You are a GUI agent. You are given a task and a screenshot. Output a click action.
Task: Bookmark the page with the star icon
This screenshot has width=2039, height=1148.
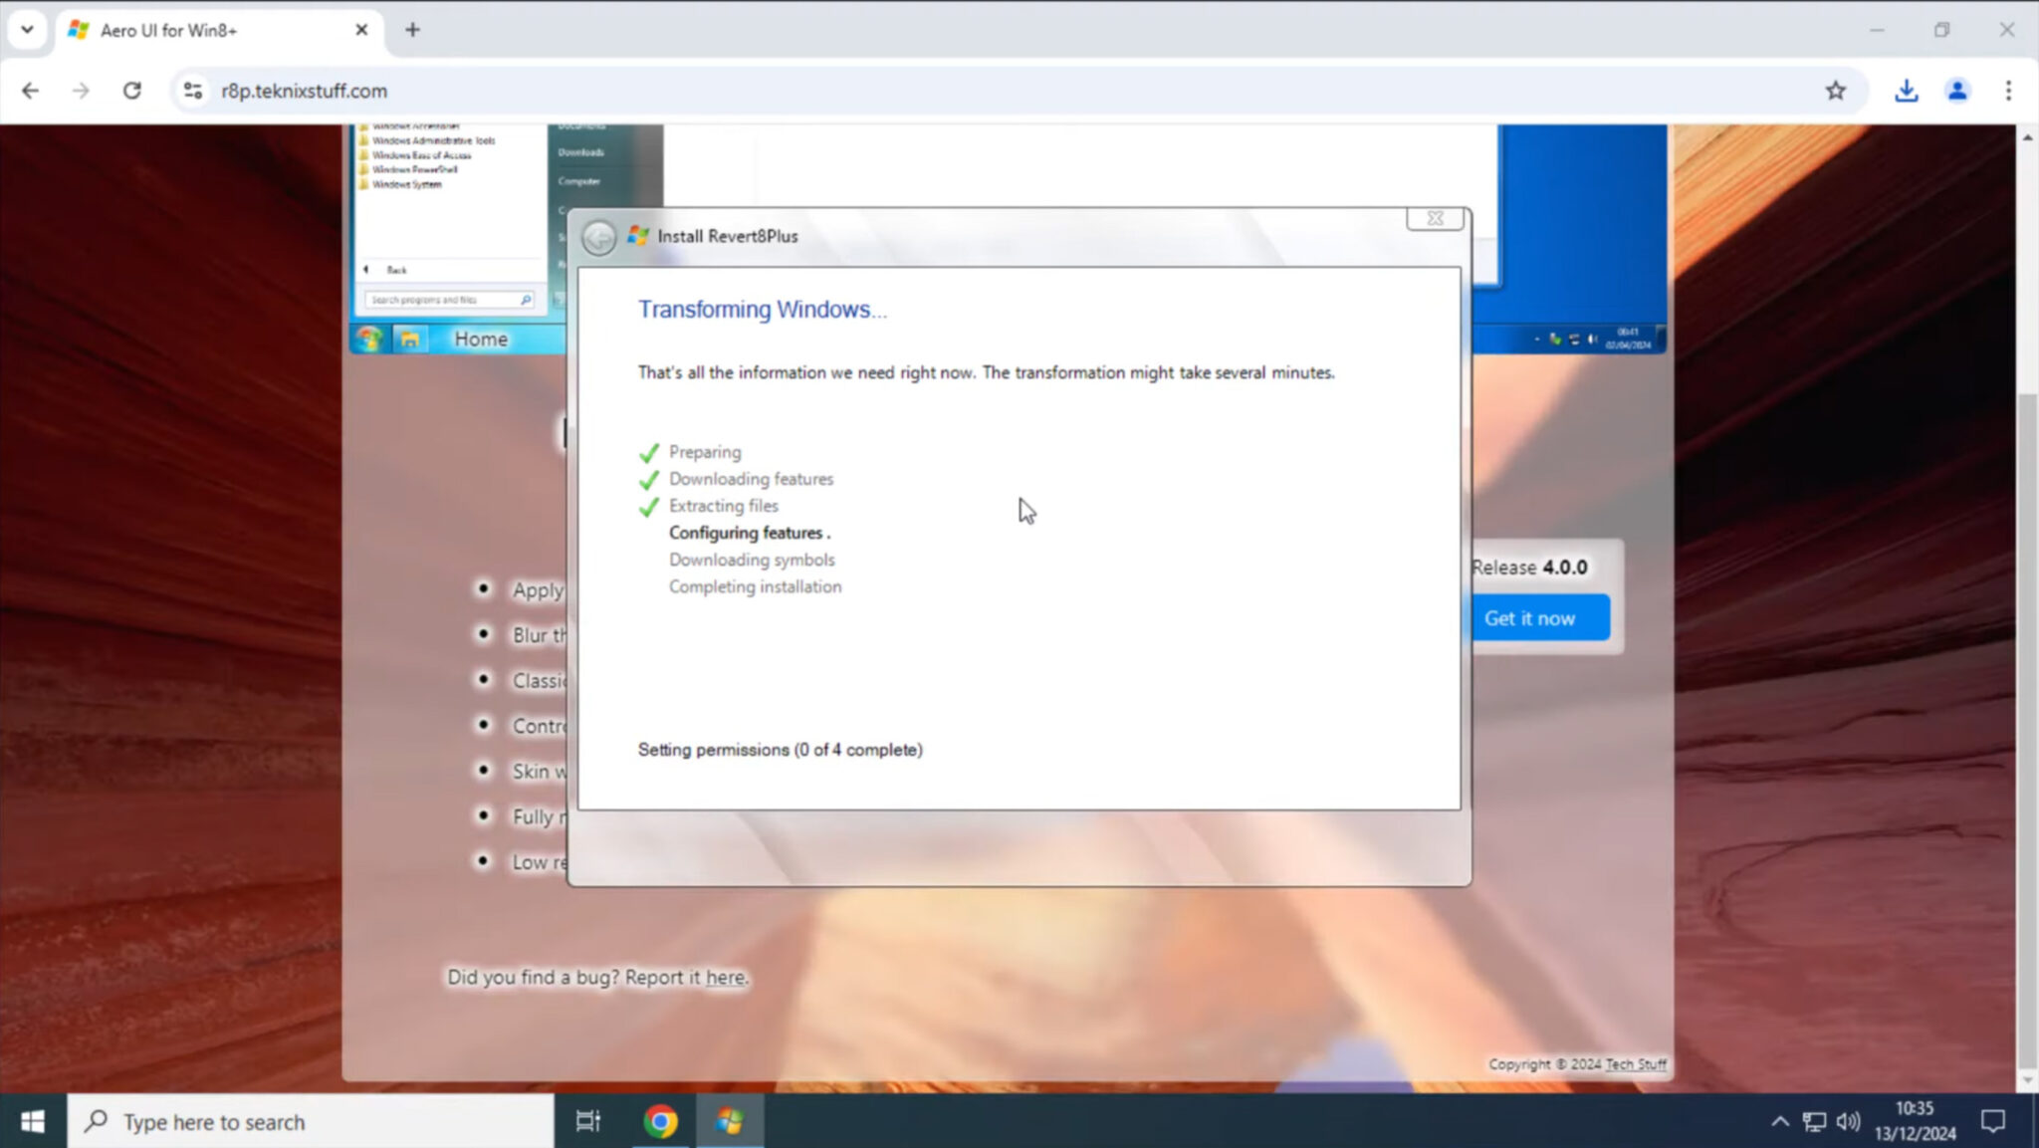coord(1835,91)
